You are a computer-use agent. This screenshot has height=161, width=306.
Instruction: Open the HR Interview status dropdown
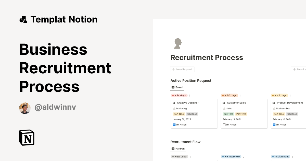click(231, 156)
